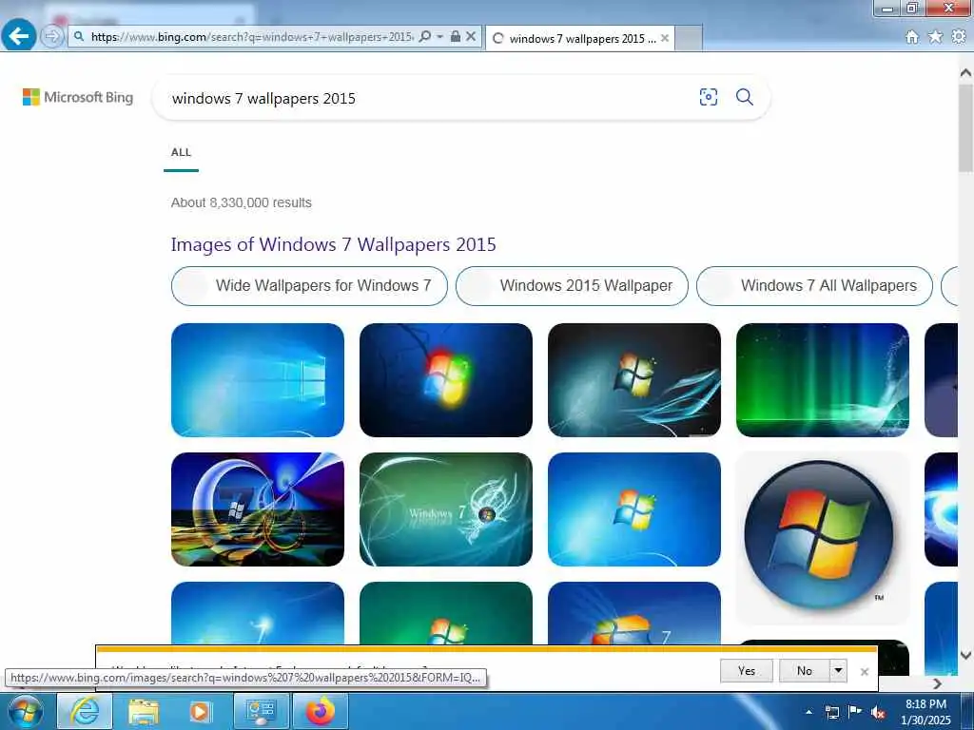Open the control panel-style taskbar icon
Screen dimensions: 974x730
pos(261,711)
